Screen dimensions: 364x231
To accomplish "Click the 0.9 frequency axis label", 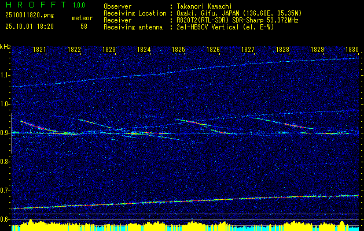I will [x=5, y=133].
